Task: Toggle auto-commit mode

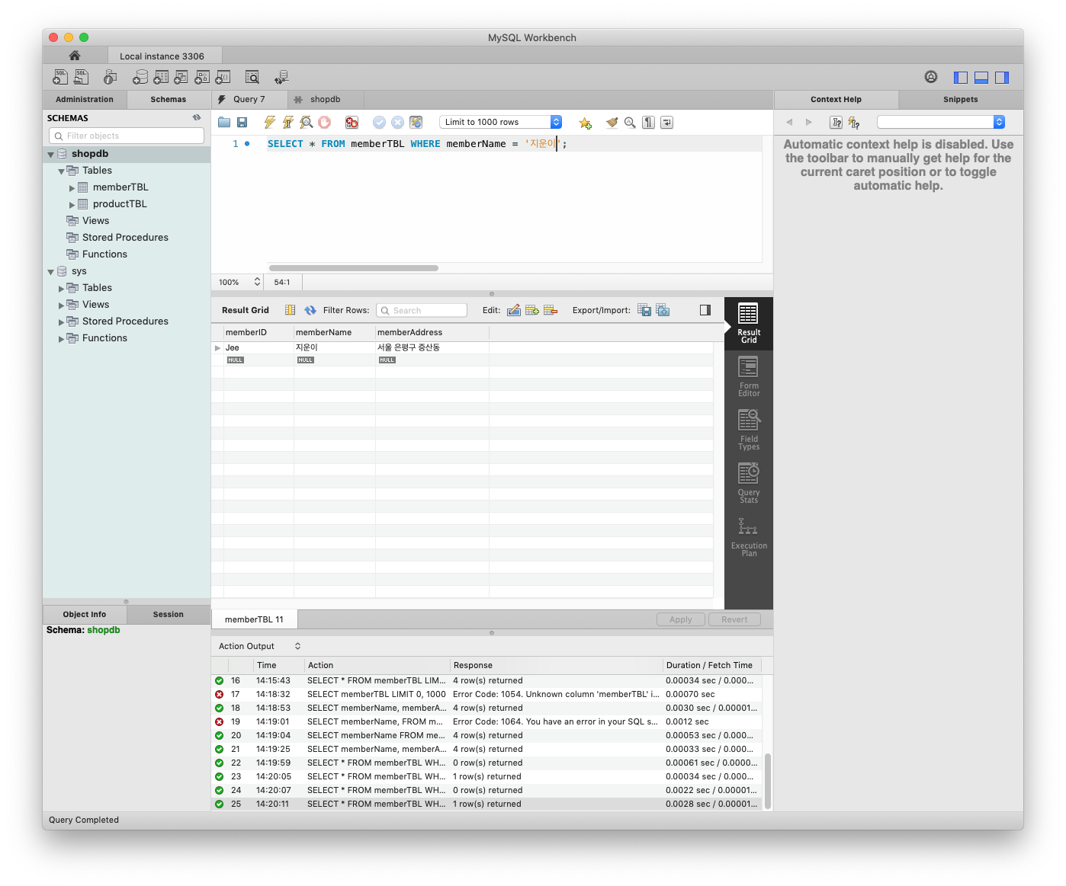Action: click(416, 122)
